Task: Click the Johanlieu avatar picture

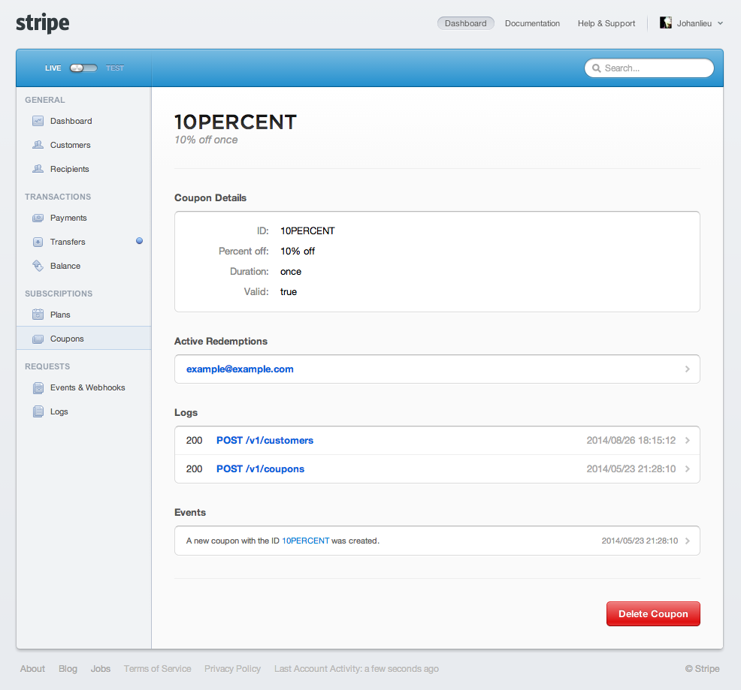Action: tap(665, 23)
